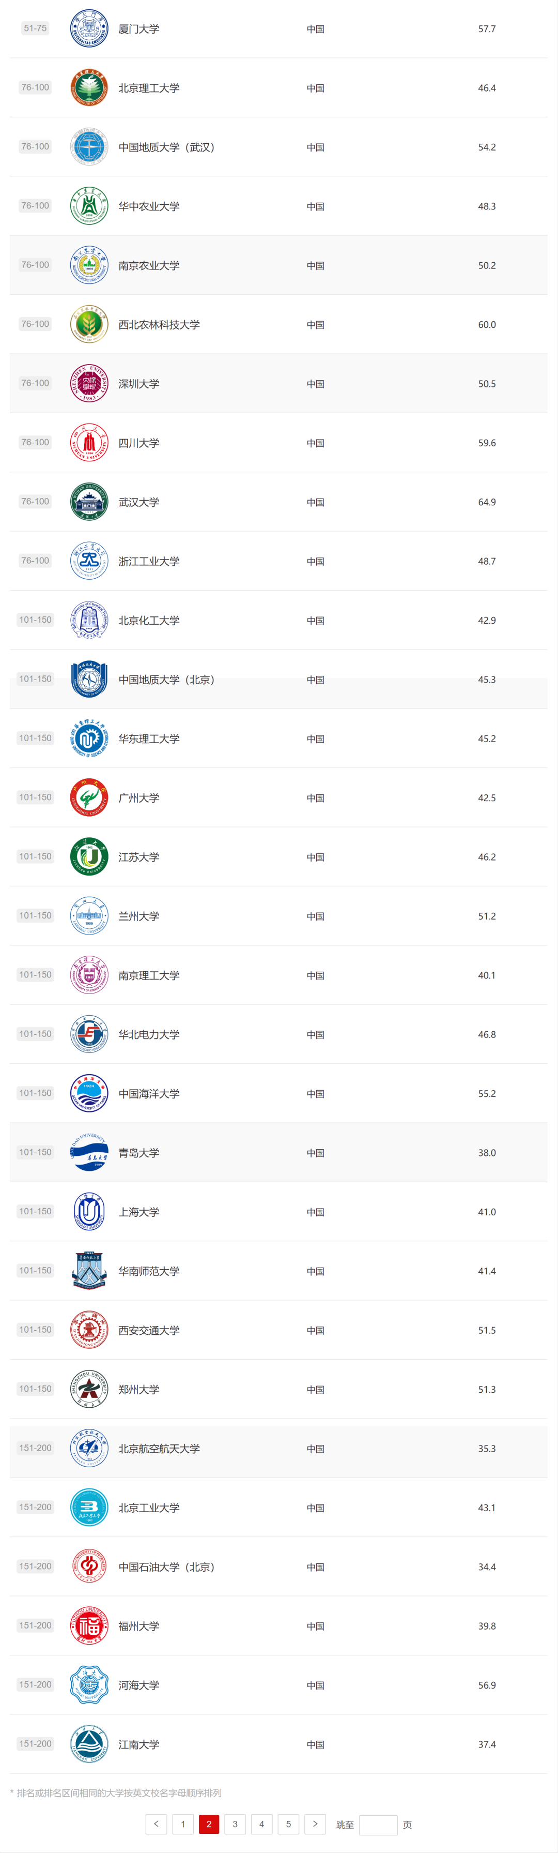Go to the next page arrow
Screen dimensions: 558x1853
(315, 1824)
